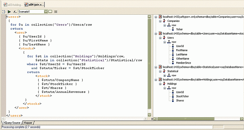Click 'Processing complete (2.7 seconds)' status text
244x130 pixels.
(x=21, y=127)
